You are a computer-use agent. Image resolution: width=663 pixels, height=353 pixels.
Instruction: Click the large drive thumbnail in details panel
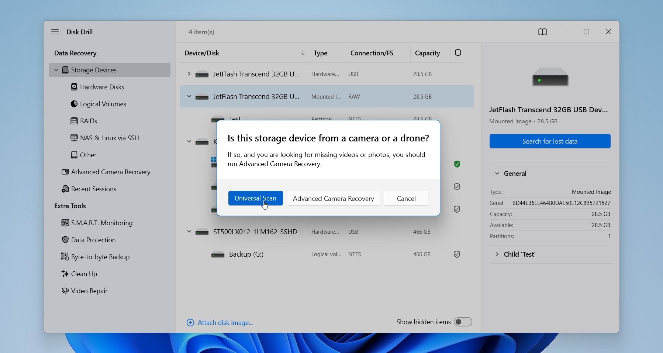point(550,77)
